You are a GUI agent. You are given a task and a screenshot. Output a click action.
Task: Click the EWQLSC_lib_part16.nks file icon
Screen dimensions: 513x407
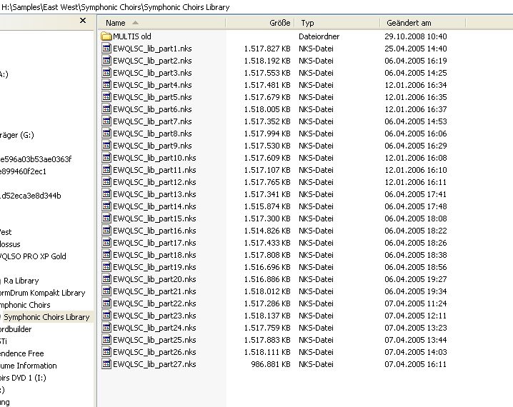click(106, 231)
